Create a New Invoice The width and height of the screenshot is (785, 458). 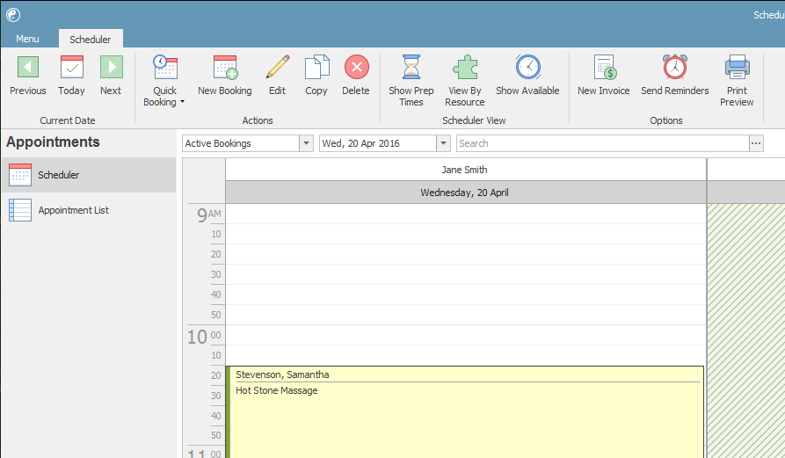coord(604,76)
